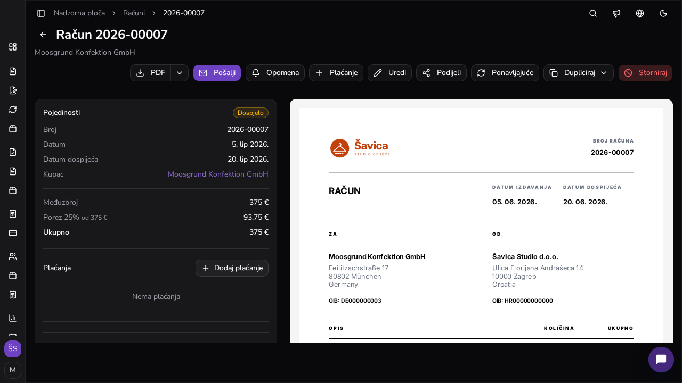The image size is (682, 383).
Task: Open the recurring arrows sidebar icon
Action: point(13,110)
